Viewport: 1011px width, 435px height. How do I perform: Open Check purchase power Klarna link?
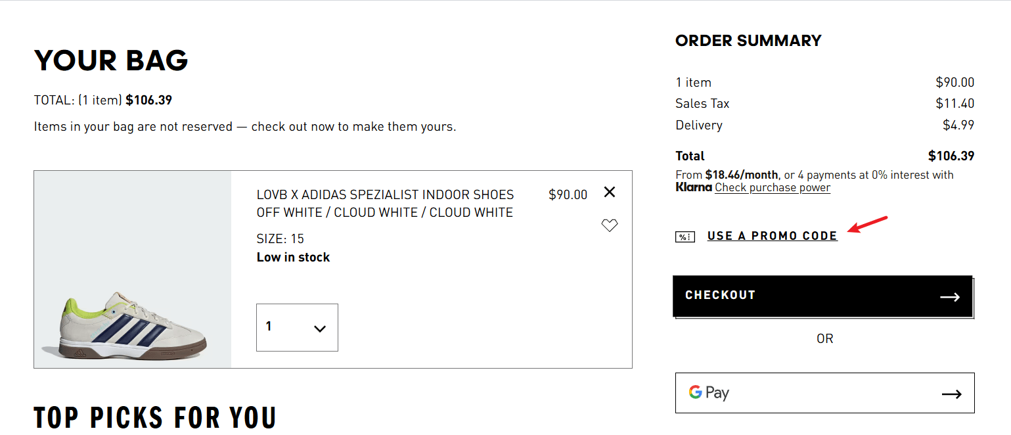tap(773, 188)
